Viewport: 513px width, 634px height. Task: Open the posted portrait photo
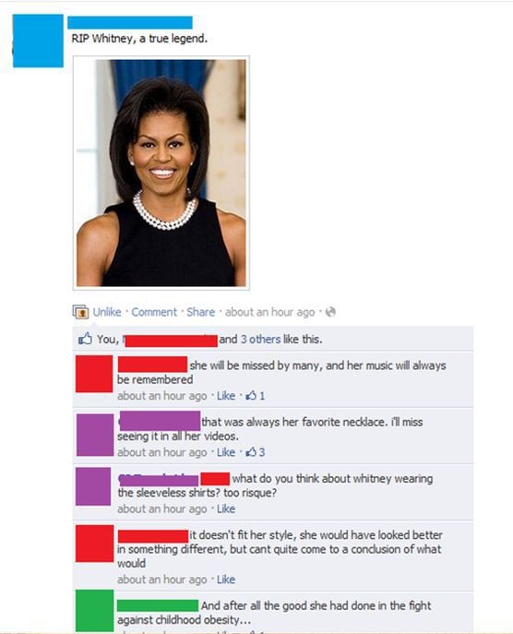pyautogui.click(x=161, y=173)
